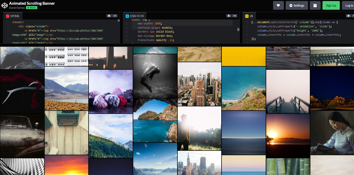The height and width of the screenshot is (175, 354).
Task: Collapse the header tag fold arrow on line 1
Action: tap(11, 23)
